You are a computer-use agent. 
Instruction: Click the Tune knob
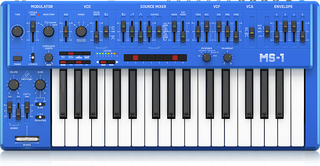(x=17, y=31)
